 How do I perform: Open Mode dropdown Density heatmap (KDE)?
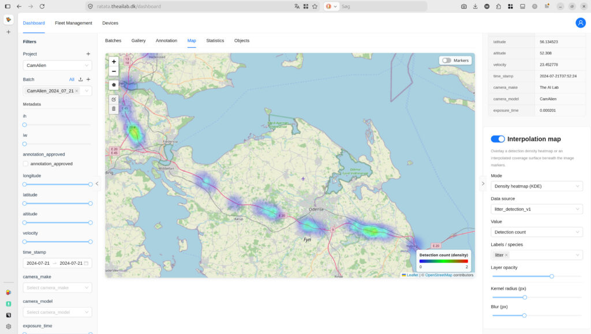[537, 186]
